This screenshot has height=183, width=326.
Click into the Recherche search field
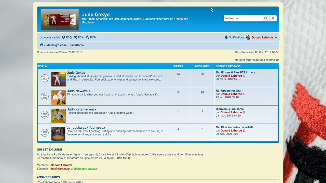coord(242,18)
